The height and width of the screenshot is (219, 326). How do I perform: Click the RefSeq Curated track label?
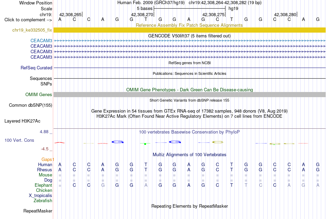[x=36, y=68]
